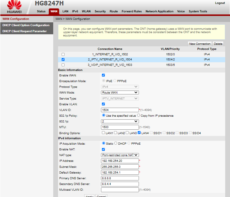Go to the System Tools tab
Viewport: 230px width, 197px height.
pos(198,11)
